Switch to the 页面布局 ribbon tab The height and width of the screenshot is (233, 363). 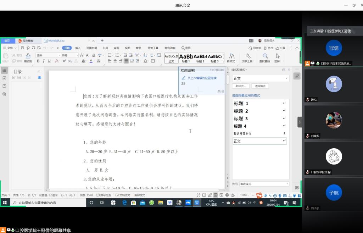(x=92, y=48)
